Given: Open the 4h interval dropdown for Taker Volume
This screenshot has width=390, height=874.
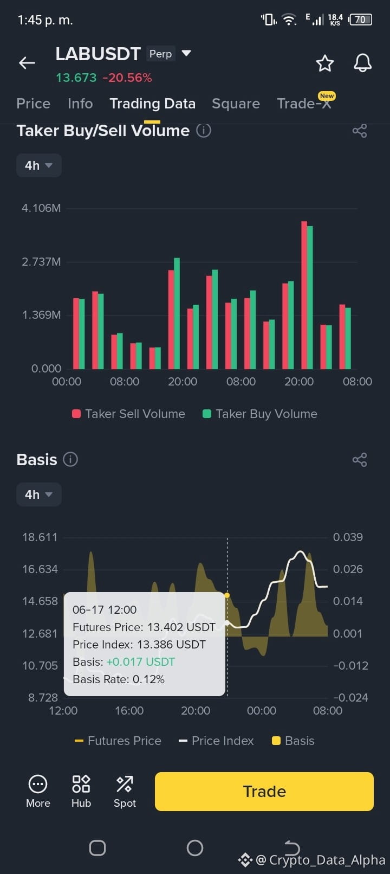Looking at the screenshot, I should click(x=39, y=165).
